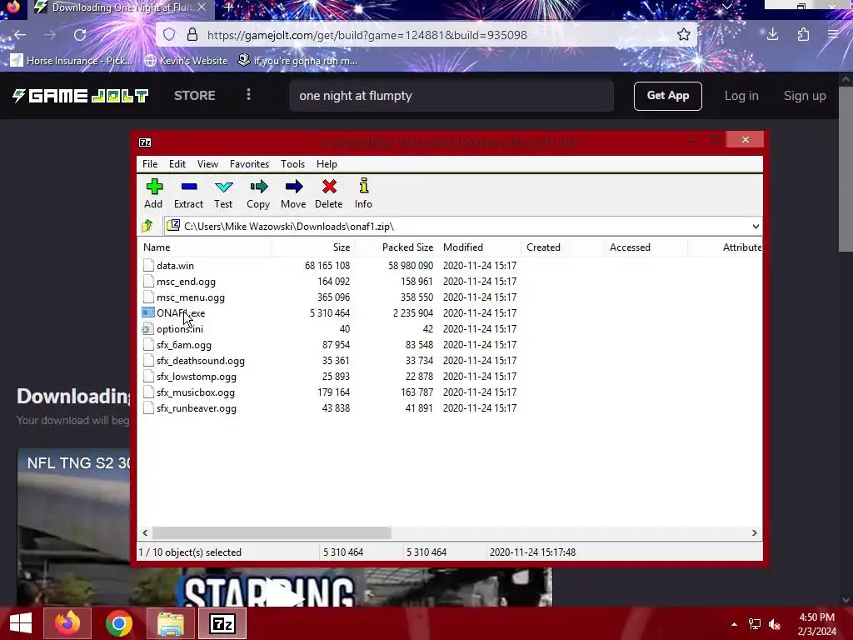Open the Firefox hamburger menu
This screenshot has width=853, height=640.
click(833, 35)
